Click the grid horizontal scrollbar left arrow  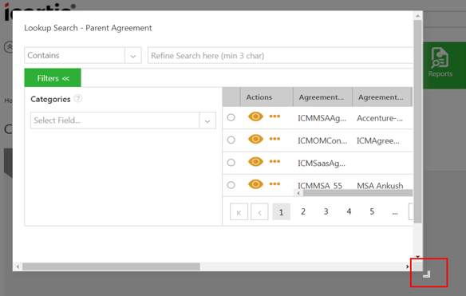coord(298,193)
